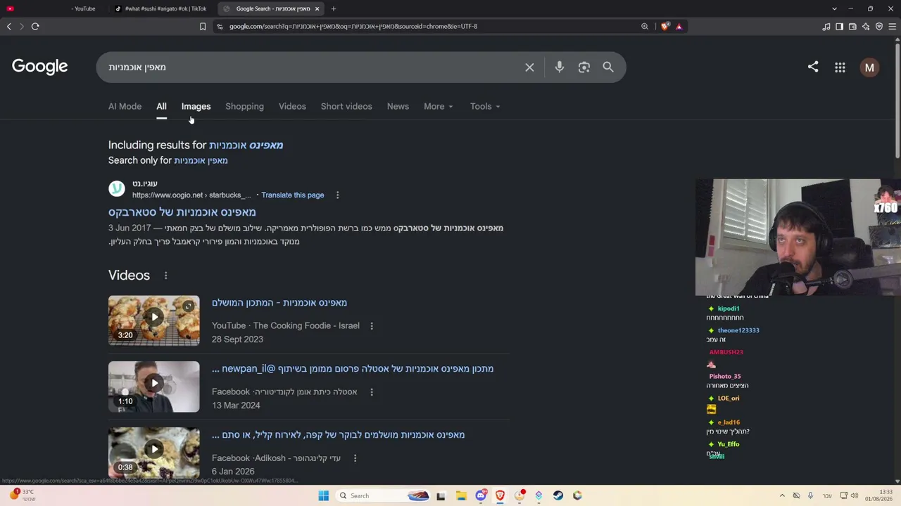This screenshot has height=506, width=901.
Task: Open options for the oogio.net result
Action: pos(337,195)
